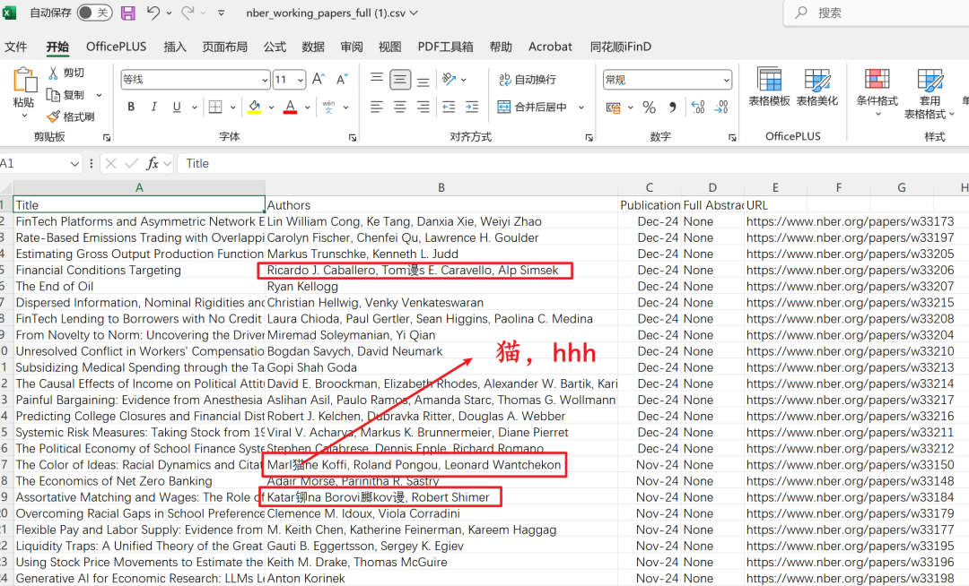Expand font color dropdown arrow
The image size is (969, 586).
[307, 108]
